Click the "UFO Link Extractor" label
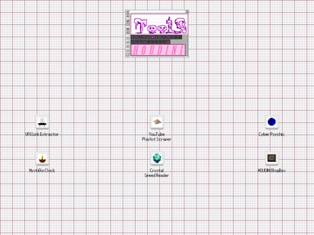This screenshot has width=314, height=235. pos(42,134)
